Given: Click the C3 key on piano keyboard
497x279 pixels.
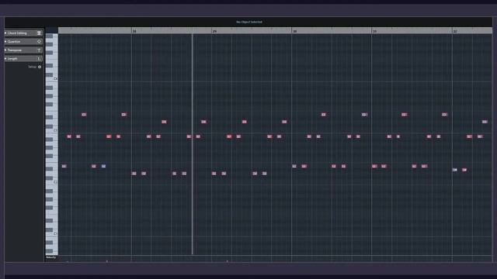Looking at the screenshot, I should (52, 130).
